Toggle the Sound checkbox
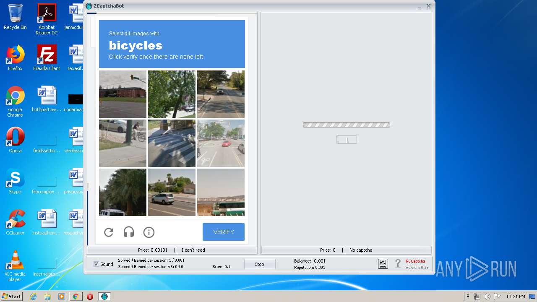 tap(96, 264)
